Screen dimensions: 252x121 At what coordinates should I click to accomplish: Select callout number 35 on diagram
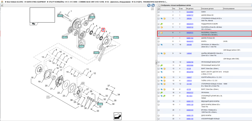115,100
